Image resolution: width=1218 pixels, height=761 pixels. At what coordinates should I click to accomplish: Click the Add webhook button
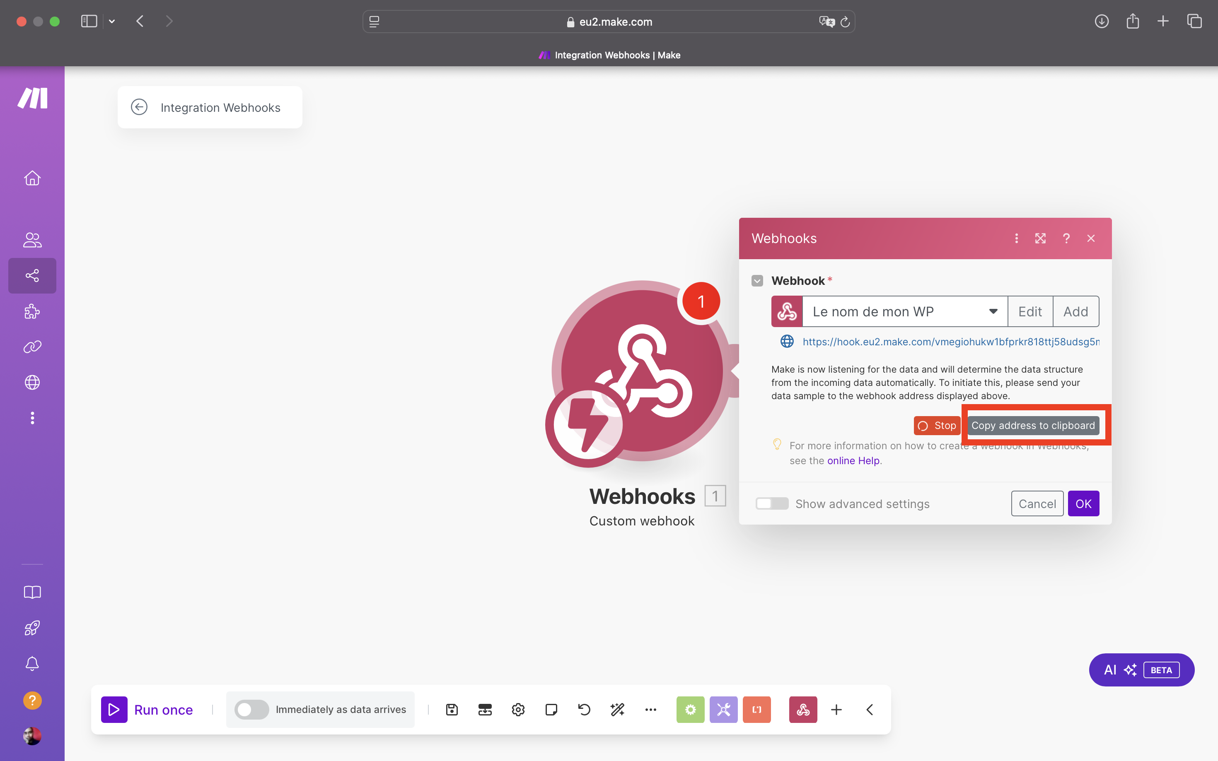point(1075,311)
